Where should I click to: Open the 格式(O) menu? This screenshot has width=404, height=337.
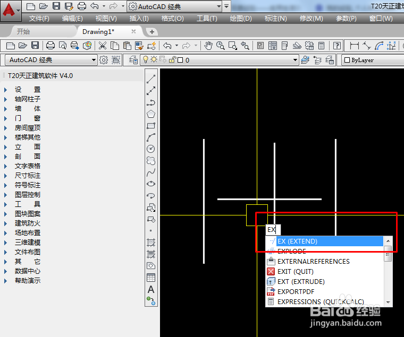(x=172, y=19)
